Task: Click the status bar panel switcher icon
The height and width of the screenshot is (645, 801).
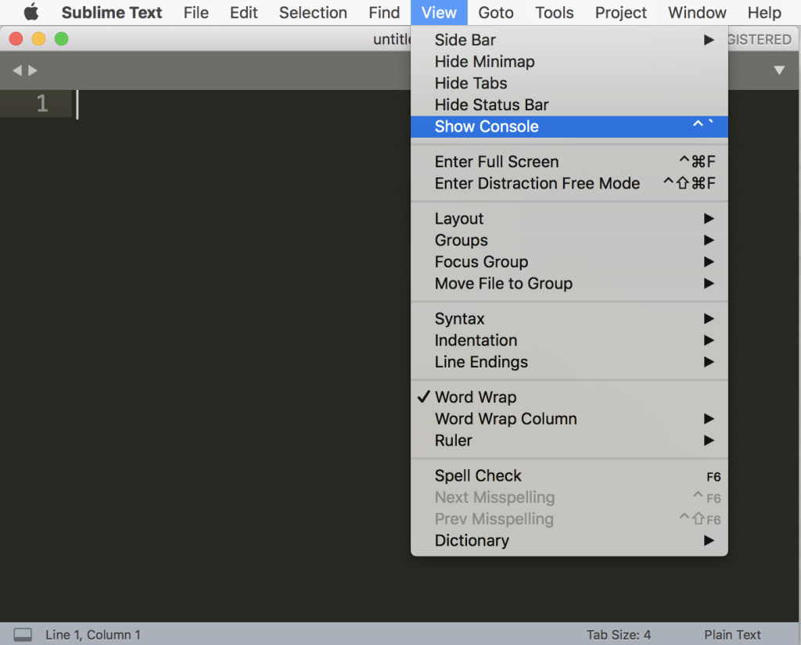Action: coord(23,634)
